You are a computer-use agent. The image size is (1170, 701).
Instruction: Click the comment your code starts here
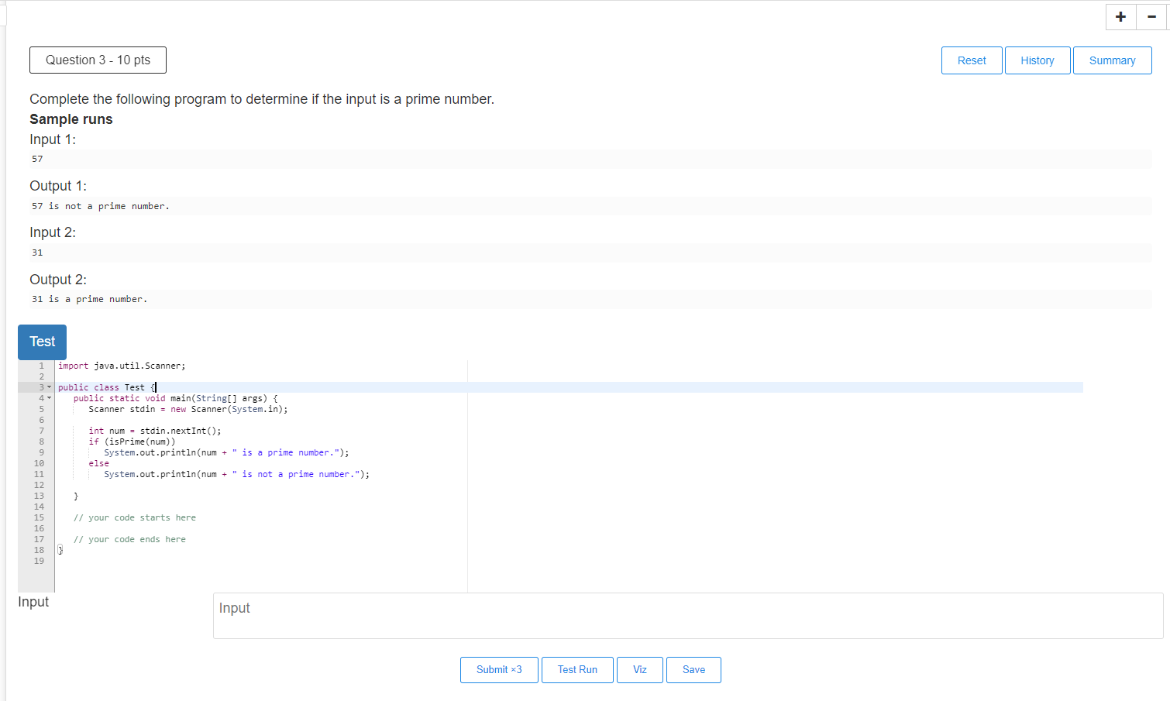click(x=135, y=517)
